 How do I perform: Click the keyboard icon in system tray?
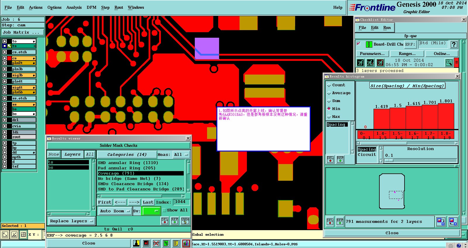click(451, 246)
